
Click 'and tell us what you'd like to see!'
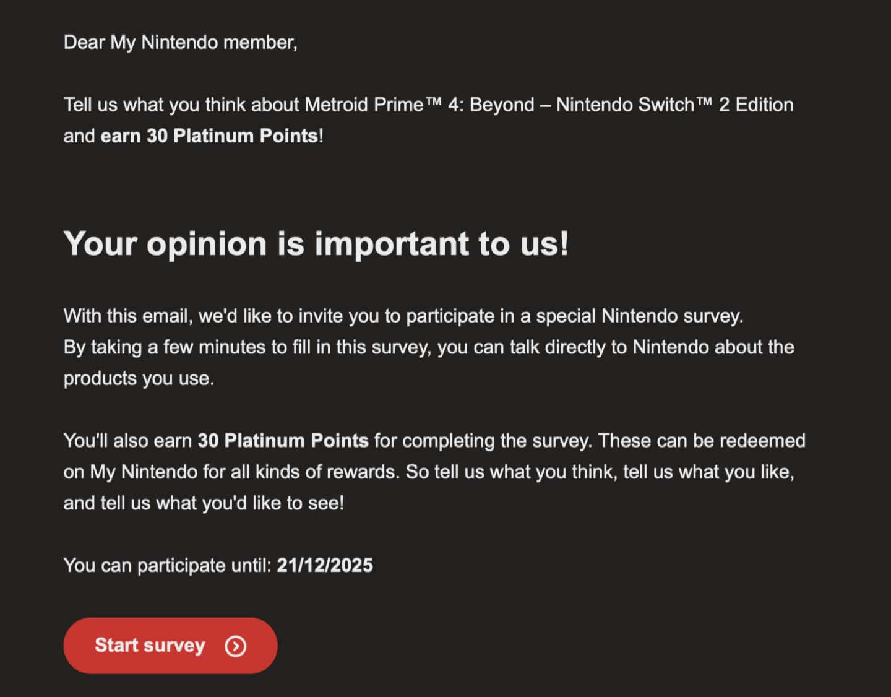pos(204,503)
